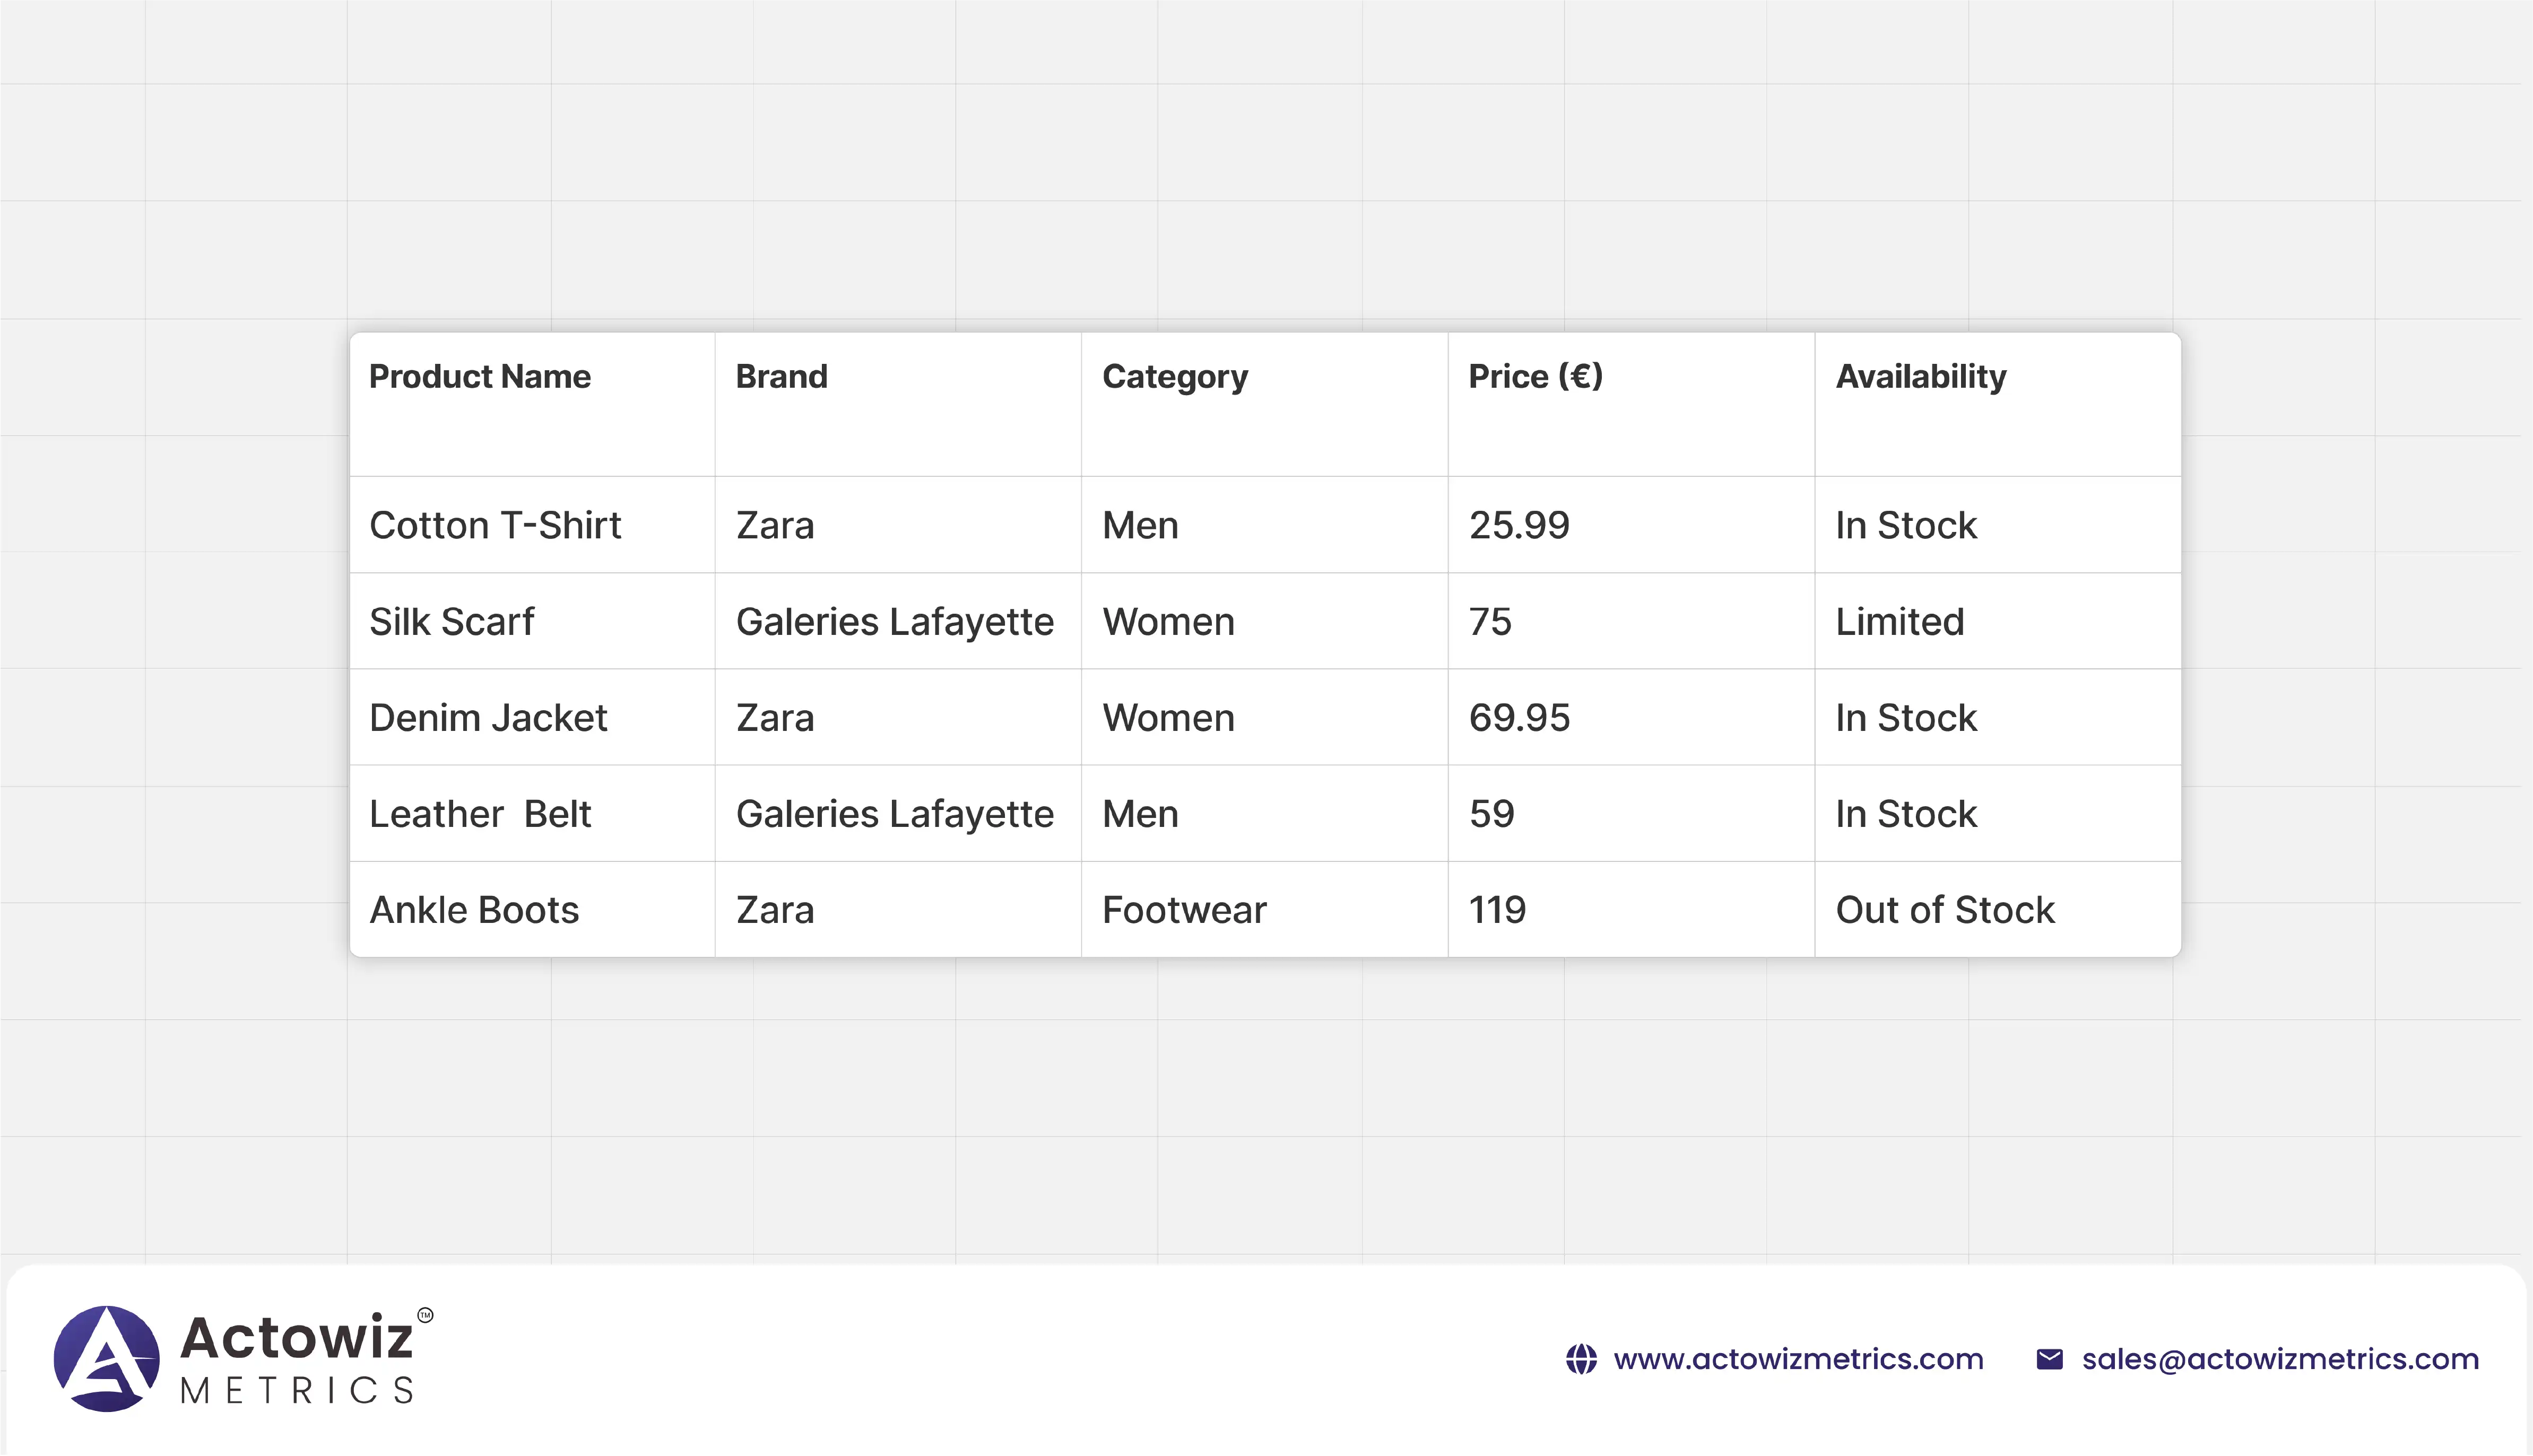The height and width of the screenshot is (1456, 2533).
Task: Select the Limited availability cell
Action: (1899, 621)
